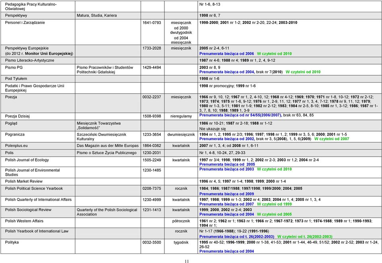Image resolution: width=382 pixels, height=263 pixels.
Task: Click 'Prenumerata bieżąca od 2009' text
Action: pos(226,194)
